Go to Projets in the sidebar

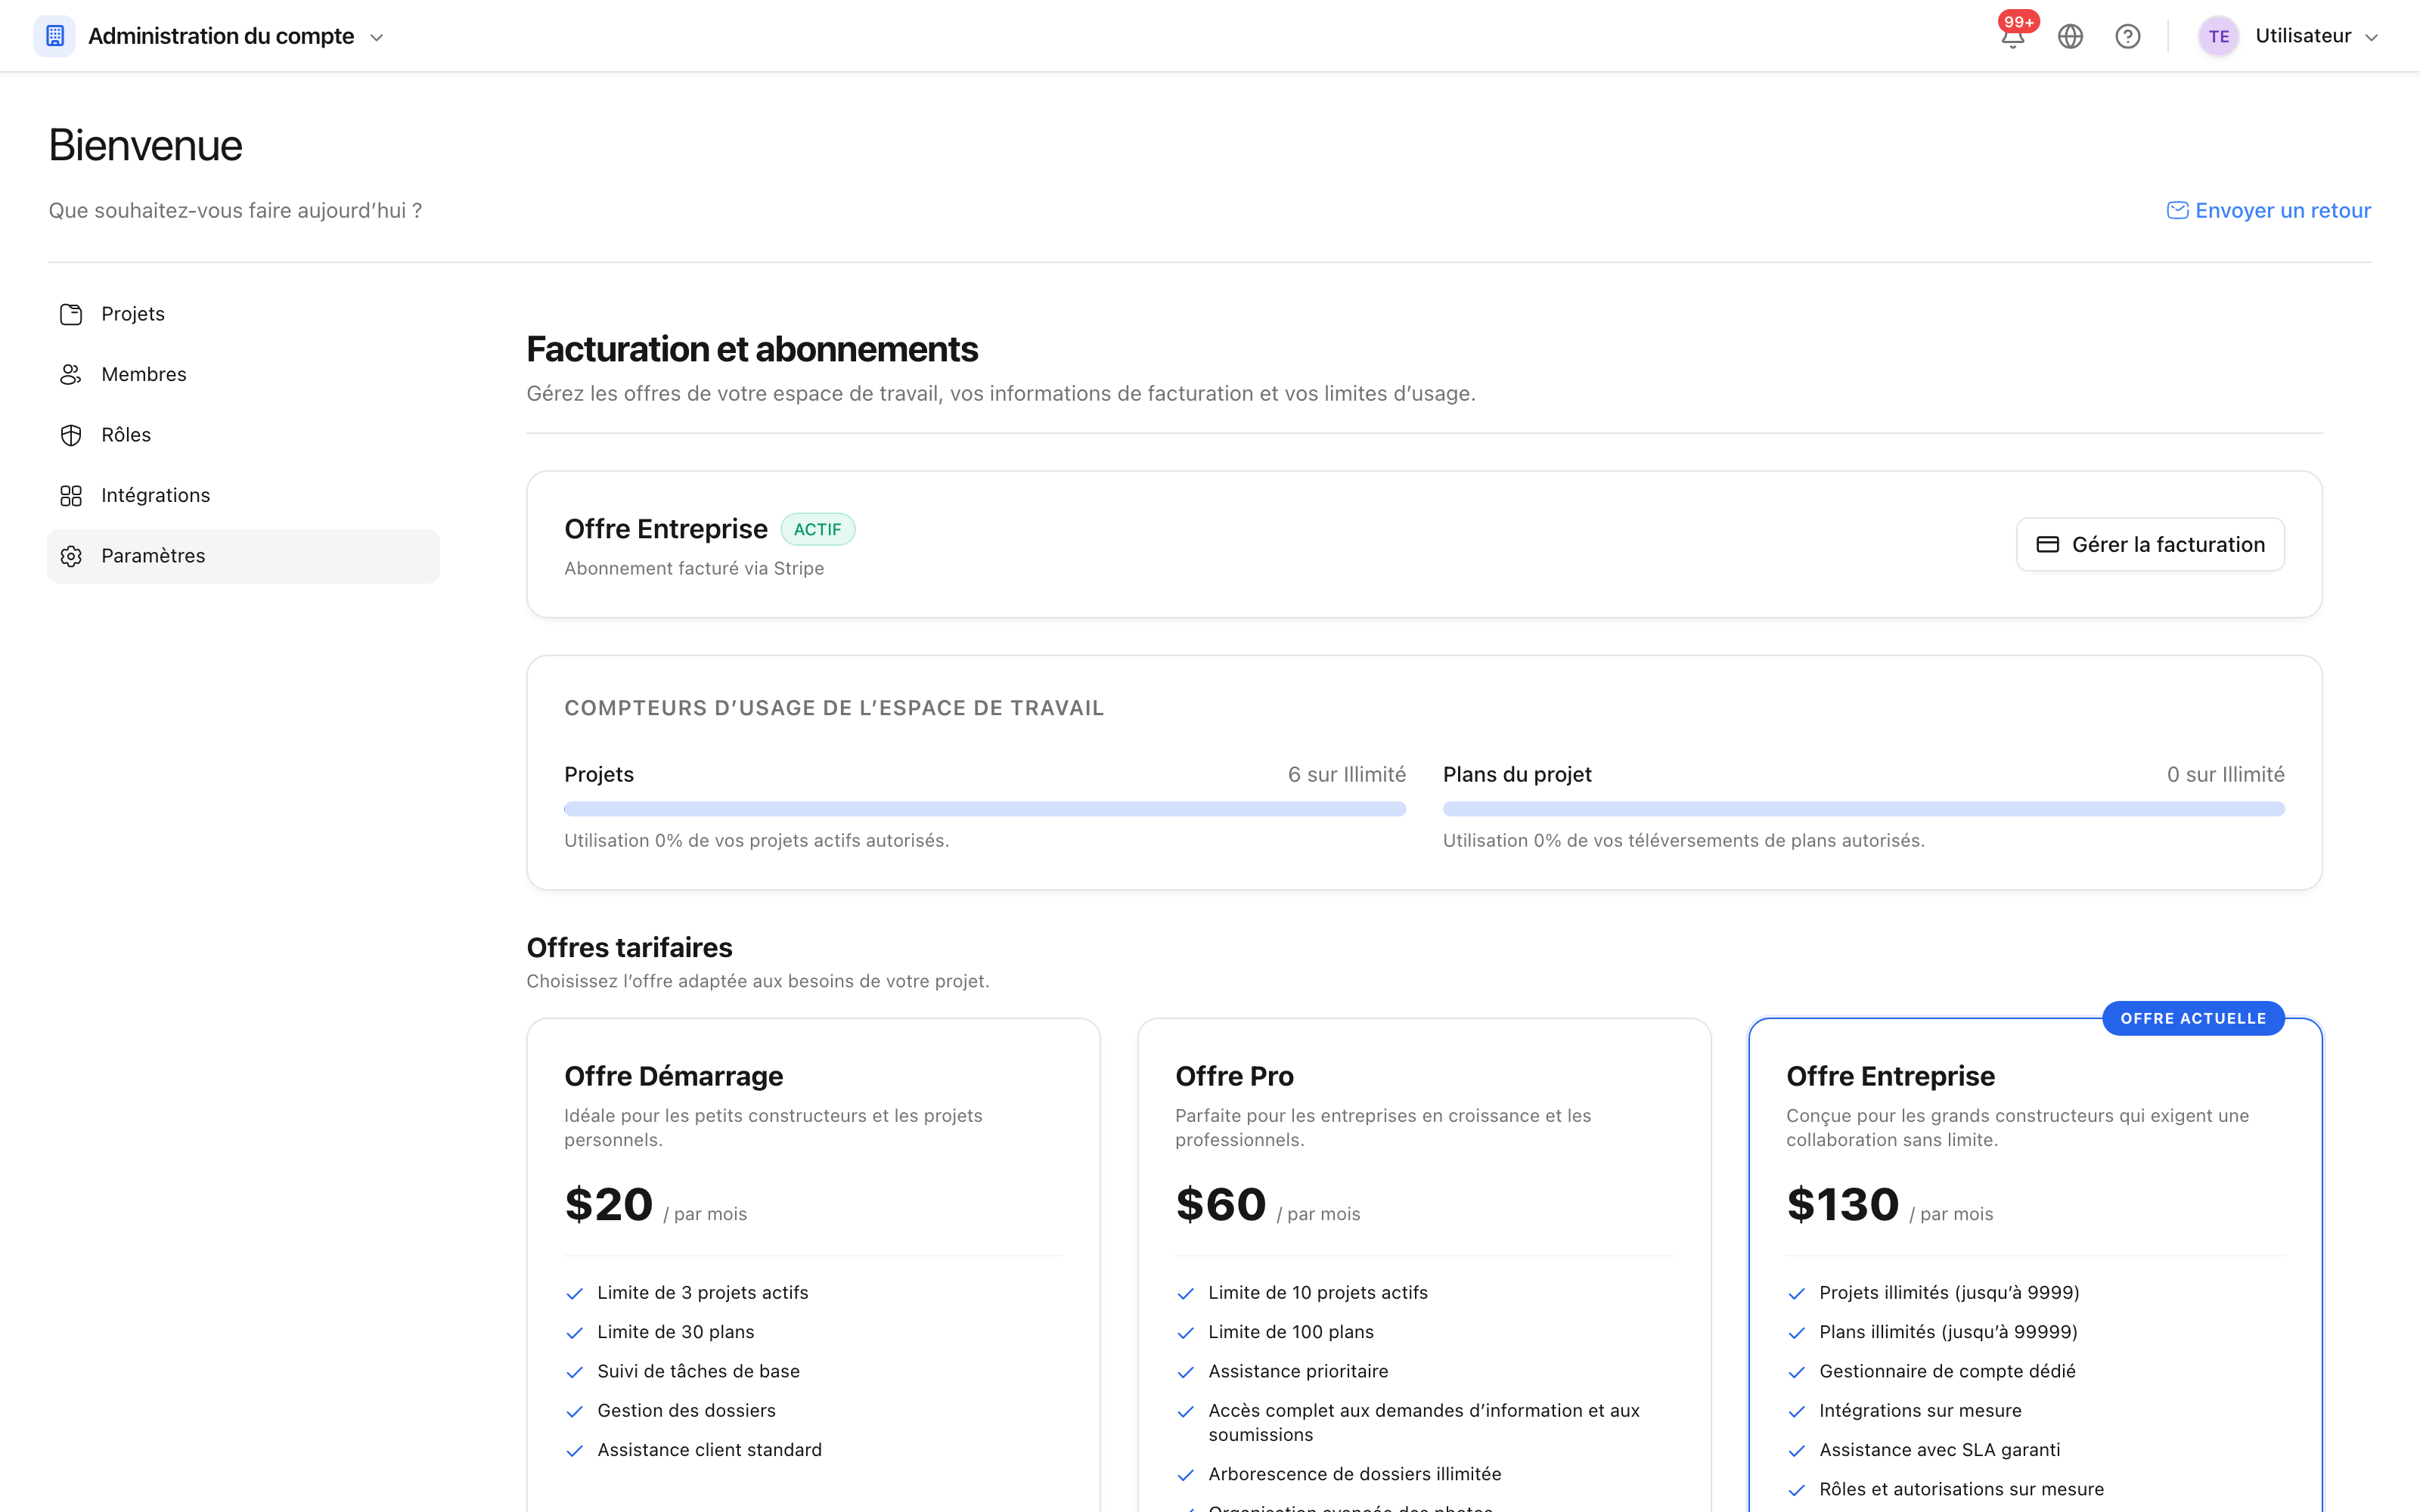coord(243,314)
